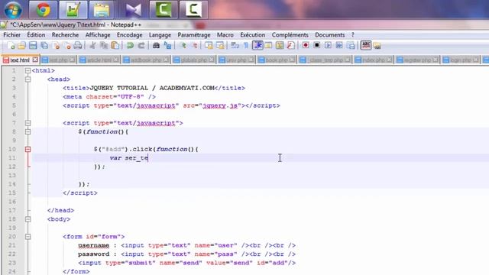Open the Affichage menu
The width and height of the screenshot is (489, 275).
pos(98,35)
